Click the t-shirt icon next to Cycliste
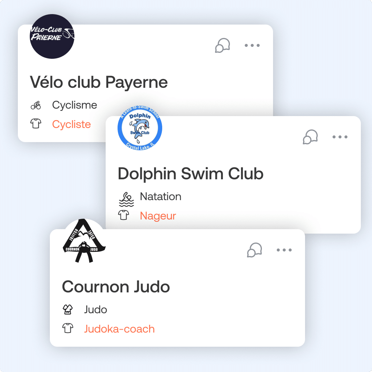The width and height of the screenshot is (372, 372). pos(36,124)
